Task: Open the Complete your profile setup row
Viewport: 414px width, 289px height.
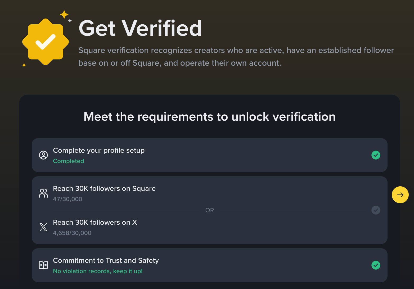Action: [210, 155]
